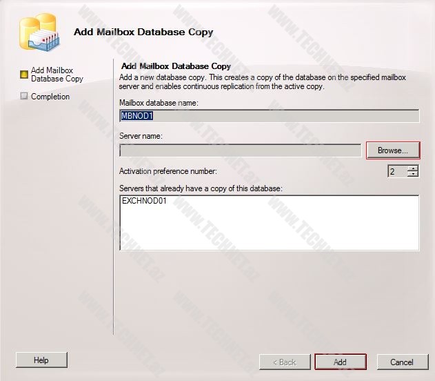The image size is (435, 381).
Task: Increase activation preference number with up arrow
Action: tap(412, 168)
